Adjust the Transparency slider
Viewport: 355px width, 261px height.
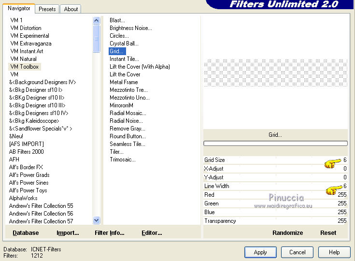pos(275,221)
